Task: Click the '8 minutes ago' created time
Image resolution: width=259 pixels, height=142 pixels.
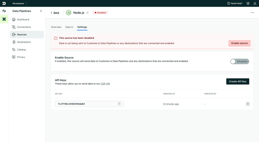Action: click(171, 104)
